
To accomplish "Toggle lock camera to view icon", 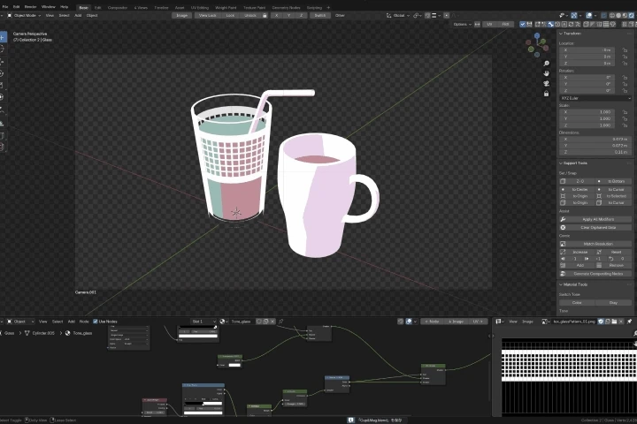I will pyautogui.click(x=547, y=94).
